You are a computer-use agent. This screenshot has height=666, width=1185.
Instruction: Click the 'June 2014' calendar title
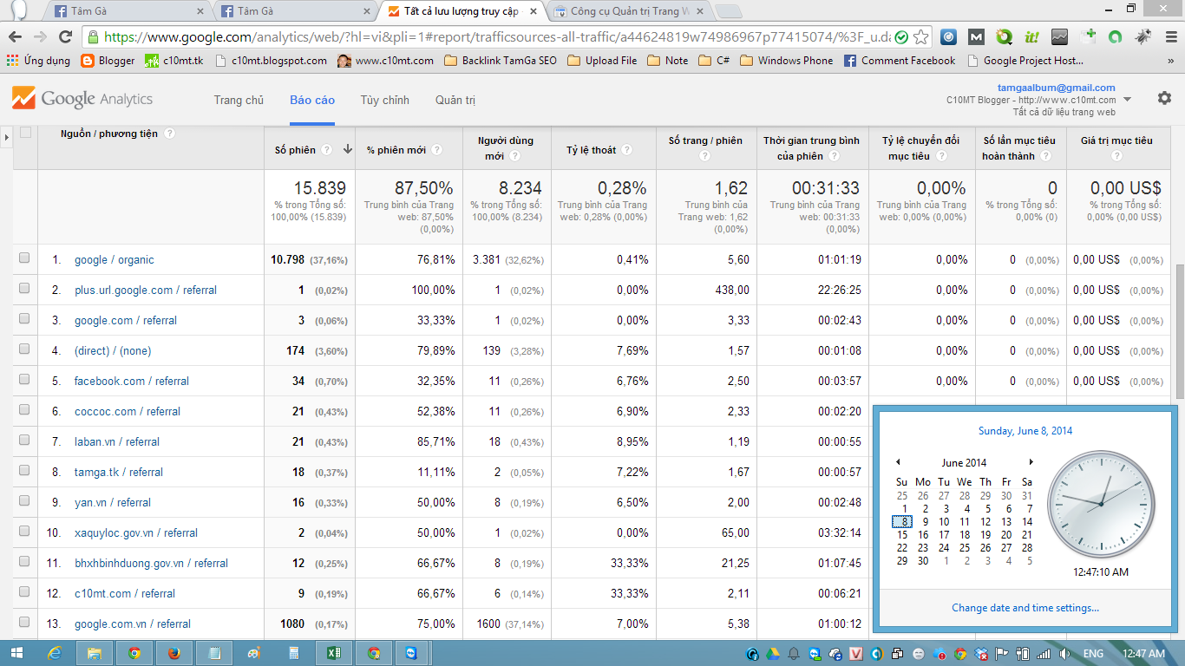pyautogui.click(x=964, y=462)
